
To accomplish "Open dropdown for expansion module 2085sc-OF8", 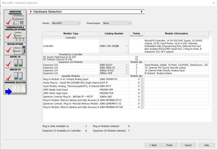I will coord(127,73).
